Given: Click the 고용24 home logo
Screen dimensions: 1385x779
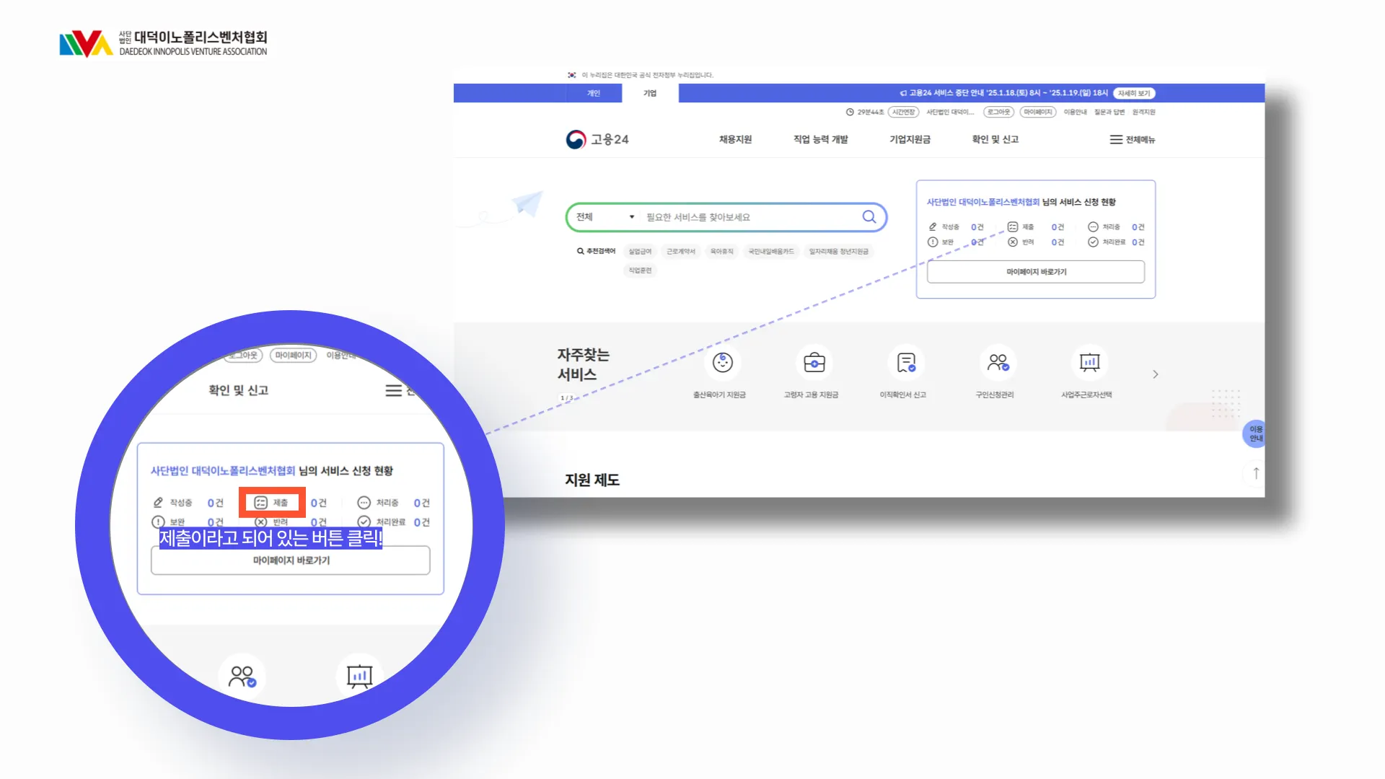Looking at the screenshot, I should click(x=597, y=139).
